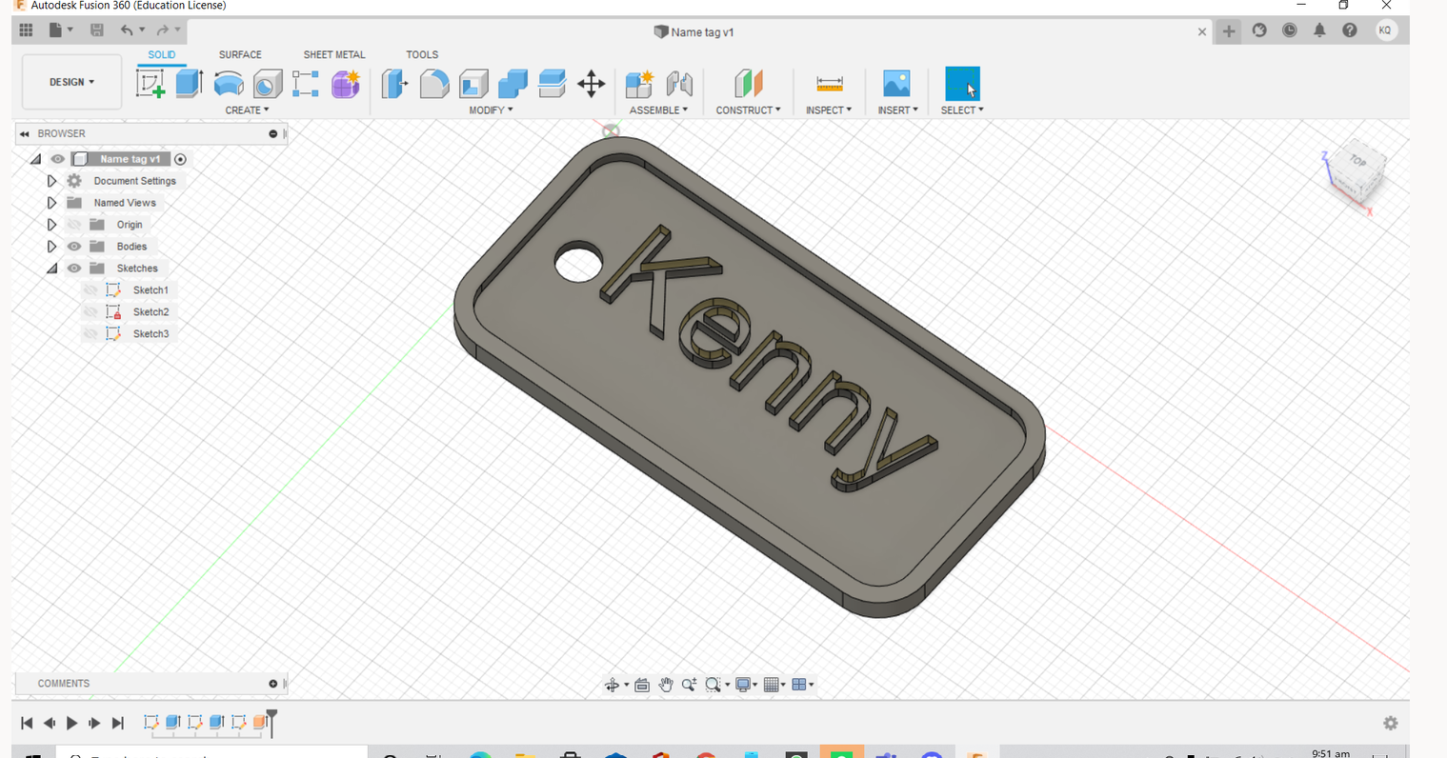Image resolution: width=1447 pixels, height=758 pixels.
Task: Select the Create Sketch tool
Action: [x=150, y=84]
